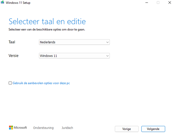Open the Taal language dropdown
The image size is (174, 137).
[74, 42]
